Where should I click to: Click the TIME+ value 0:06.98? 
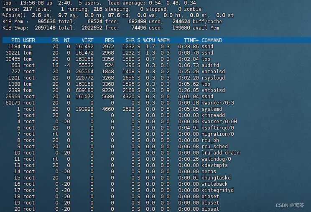pyautogui.click(x=189, y=147)
